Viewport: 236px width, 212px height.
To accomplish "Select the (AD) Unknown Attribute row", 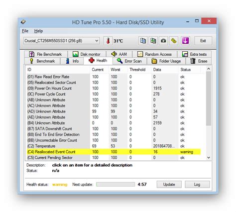I will (x=114, y=111).
